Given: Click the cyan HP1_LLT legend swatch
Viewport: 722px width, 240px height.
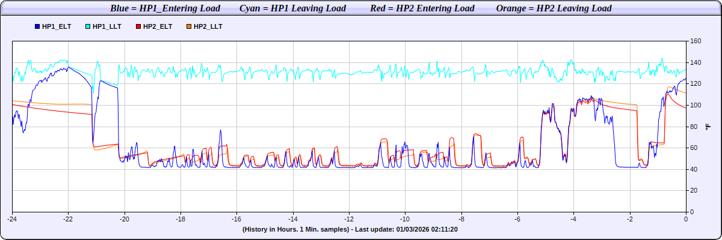Looking at the screenshot, I should [88, 27].
